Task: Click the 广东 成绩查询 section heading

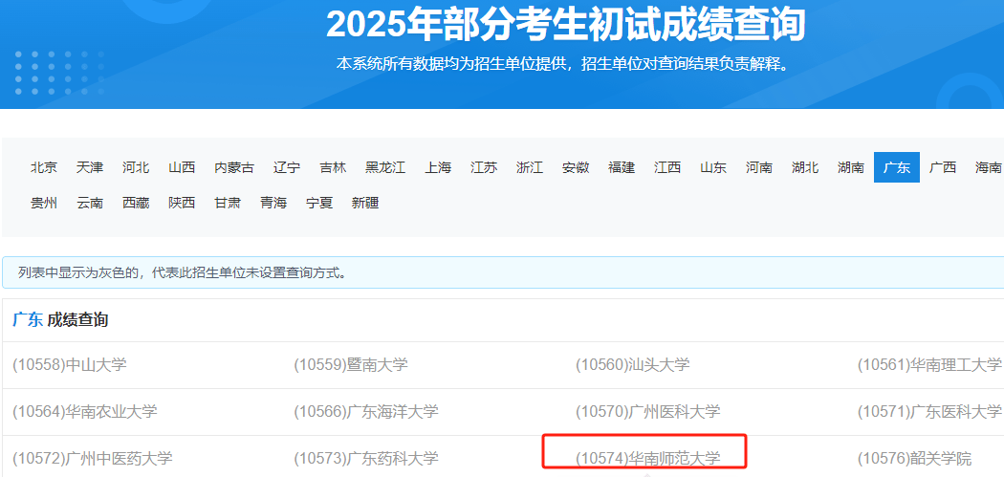Action: pyautogui.click(x=60, y=319)
